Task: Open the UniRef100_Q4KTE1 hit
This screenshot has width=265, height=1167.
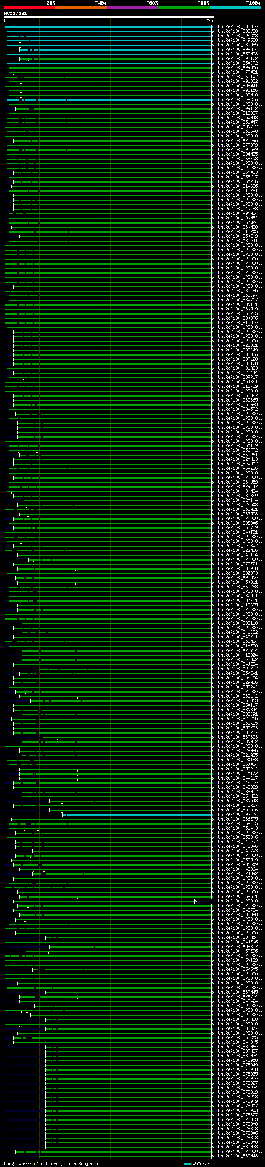Action: (x=237, y=532)
